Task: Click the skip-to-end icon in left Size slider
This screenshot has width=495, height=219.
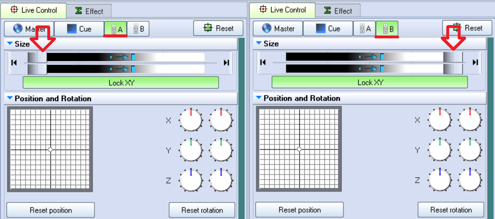Action: [226, 63]
